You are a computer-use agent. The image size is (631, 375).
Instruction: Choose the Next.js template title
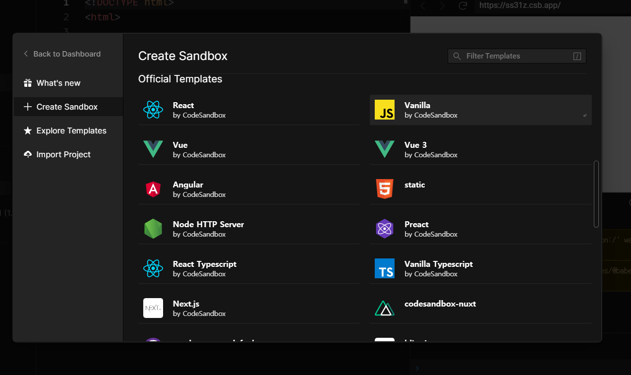pos(186,304)
